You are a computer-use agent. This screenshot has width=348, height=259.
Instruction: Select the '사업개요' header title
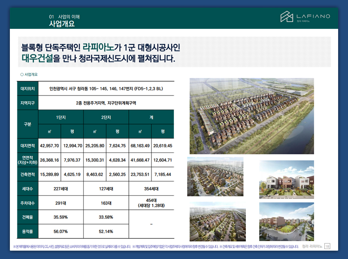pyautogui.click(x=62, y=24)
